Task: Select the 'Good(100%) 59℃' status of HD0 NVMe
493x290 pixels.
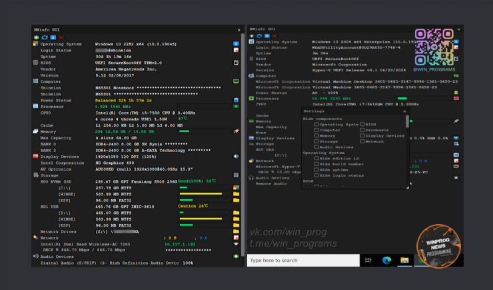Action: click(x=197, y=181)
